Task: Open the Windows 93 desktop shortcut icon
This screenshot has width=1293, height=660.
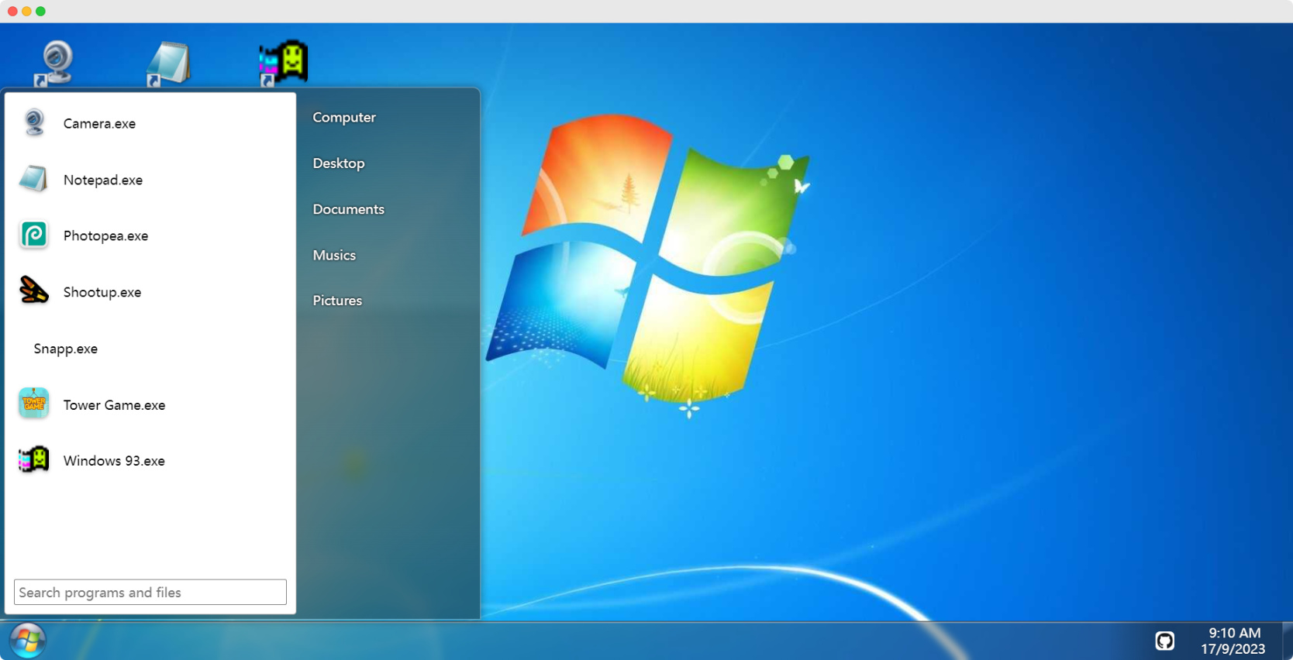Action: click(x=283, y=64)
